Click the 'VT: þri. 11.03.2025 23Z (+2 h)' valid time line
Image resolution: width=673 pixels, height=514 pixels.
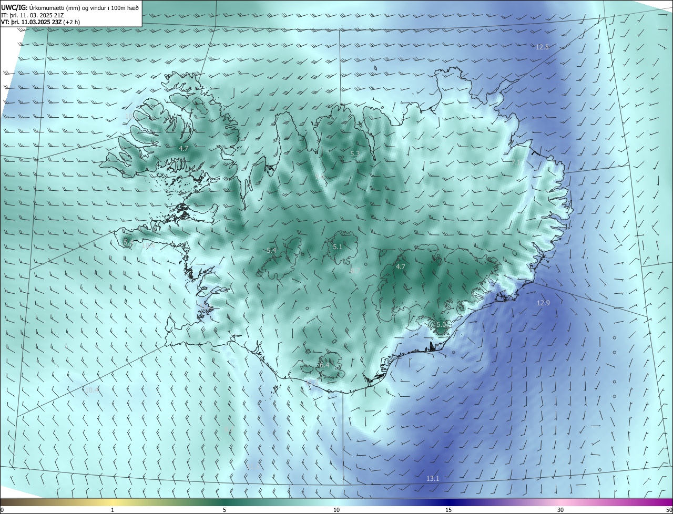coord(40,23)
